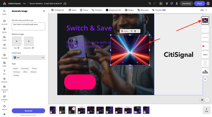Image resolution: width=212 pixels, height=117 pixels.
Task: Open the Resize tool
Action: click(72, 10)
